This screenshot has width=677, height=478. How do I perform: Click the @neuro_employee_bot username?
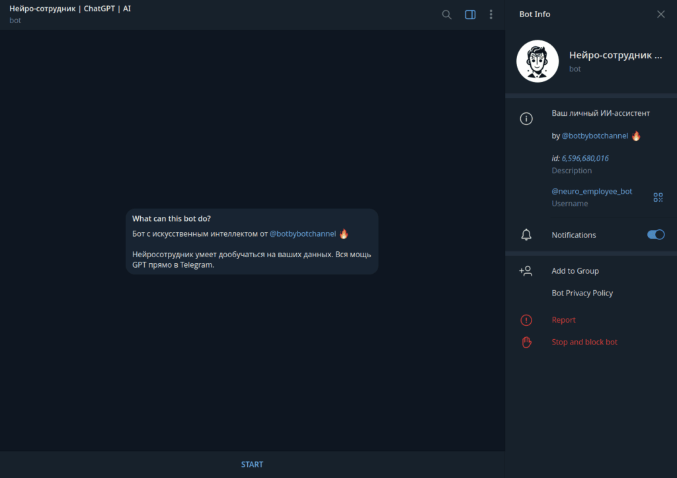tap(592, 191)
